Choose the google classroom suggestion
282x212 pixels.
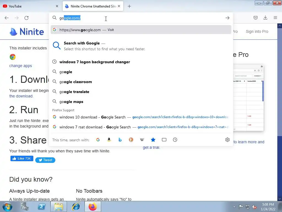click(141, 82)
